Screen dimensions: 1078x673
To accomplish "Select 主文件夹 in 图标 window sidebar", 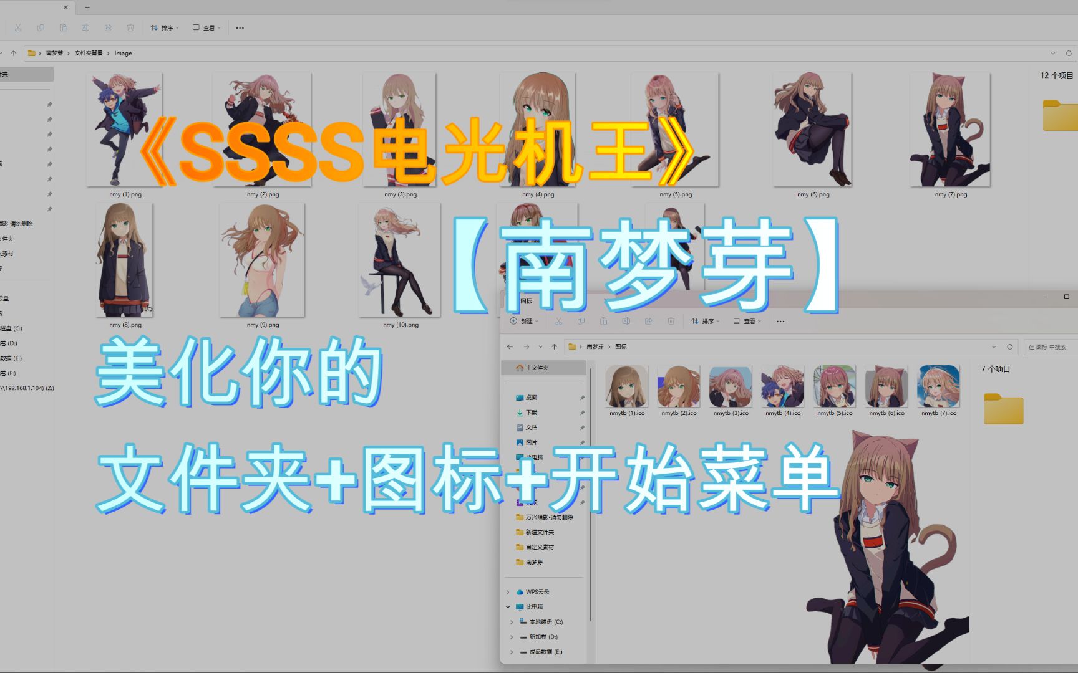I will point(544,368).
